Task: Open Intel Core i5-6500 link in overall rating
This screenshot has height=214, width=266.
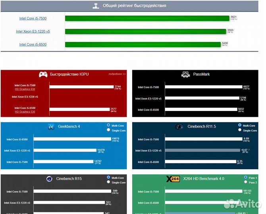Action: pyautogui.click(x=33, y=44)
